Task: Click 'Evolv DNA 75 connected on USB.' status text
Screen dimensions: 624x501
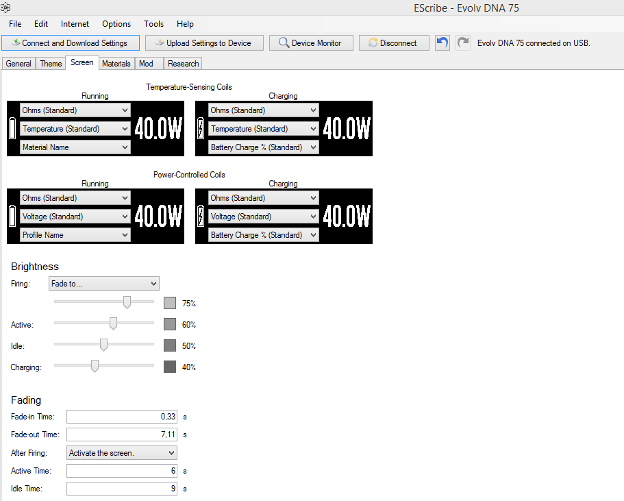Action: [x=534, y=43]
